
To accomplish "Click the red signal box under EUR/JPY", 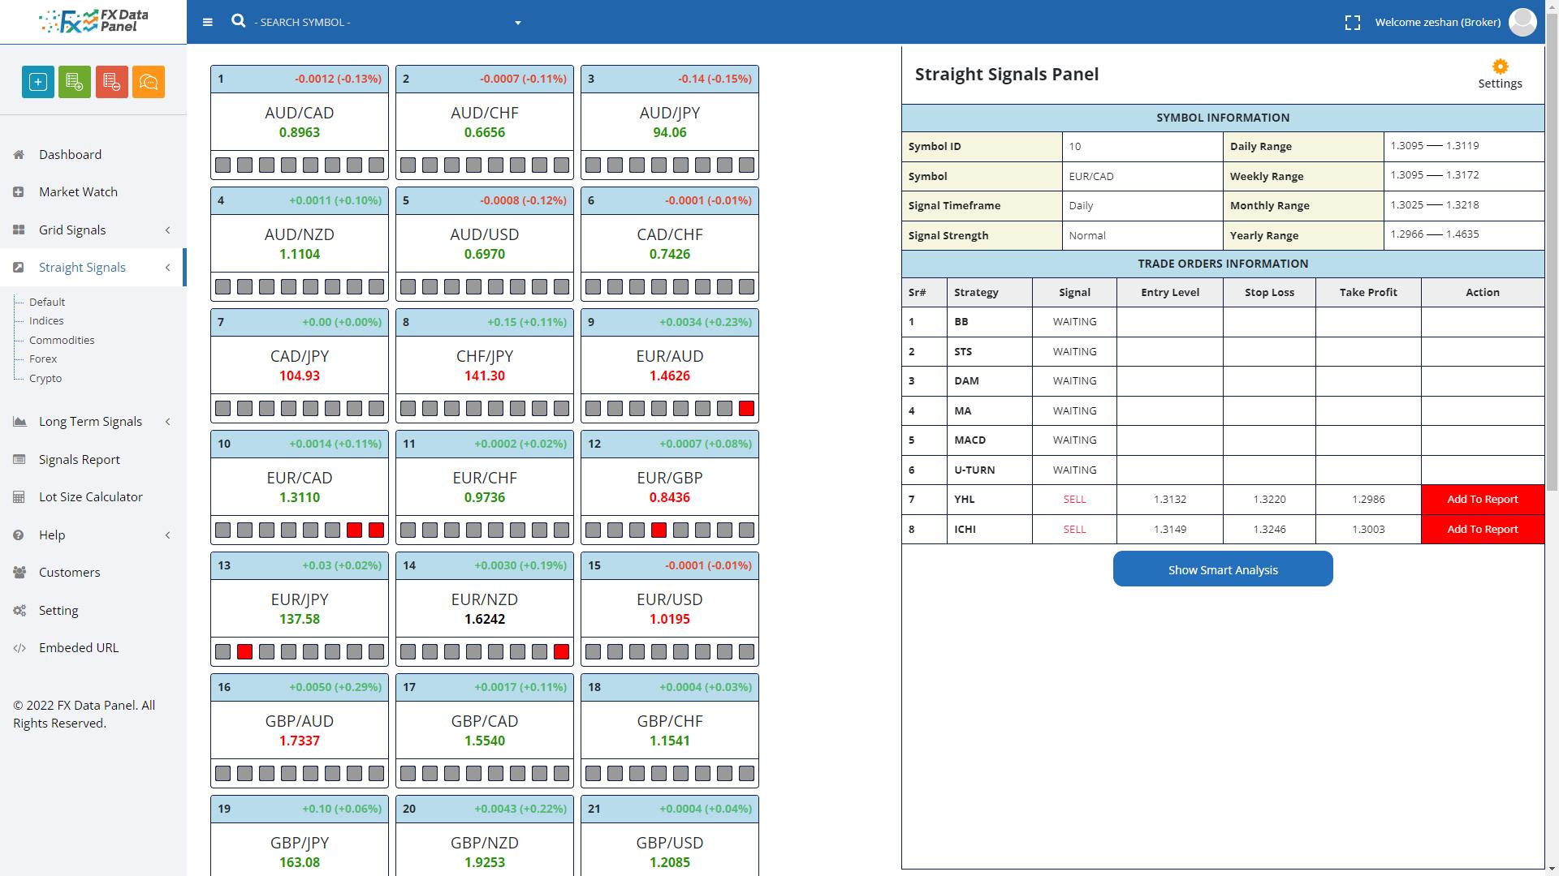I will point(244,652).
